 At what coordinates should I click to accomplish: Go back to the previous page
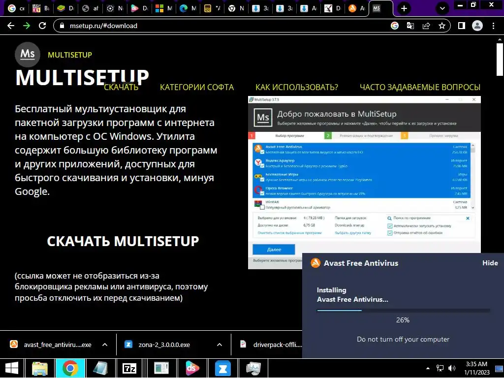tap(11, 26)
